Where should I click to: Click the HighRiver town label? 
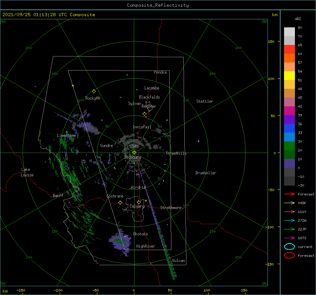pos(146,246)
